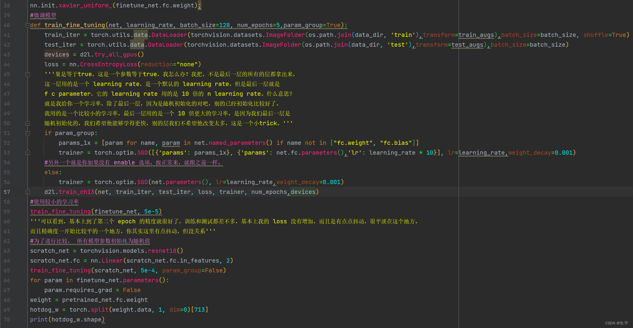Click the fold end marker on line 50
The height and width of the screenshot is (328, 633).
[28, 123]
